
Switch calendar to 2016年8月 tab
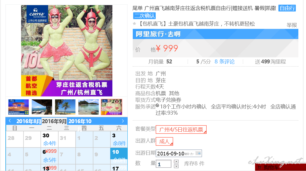[29, 121]
